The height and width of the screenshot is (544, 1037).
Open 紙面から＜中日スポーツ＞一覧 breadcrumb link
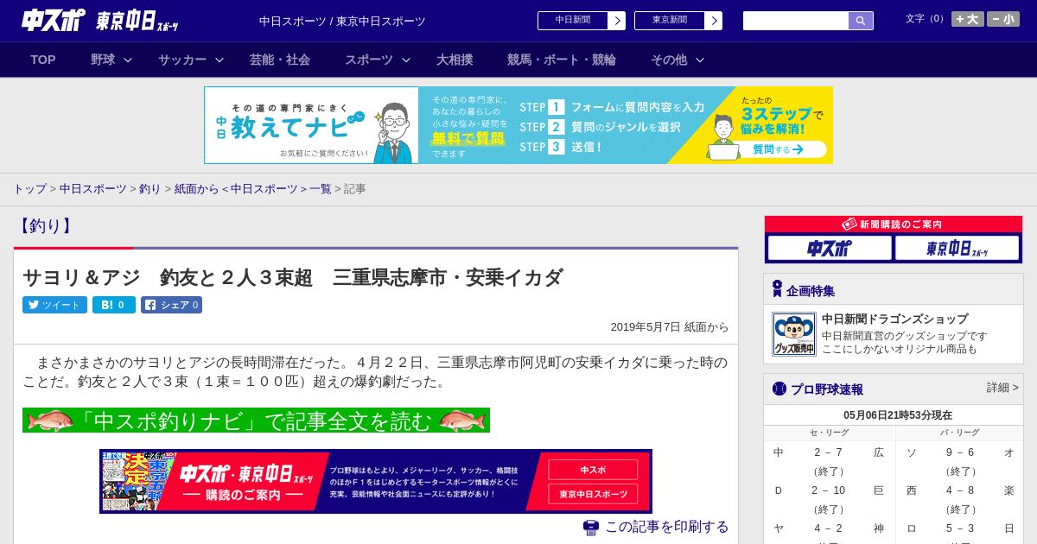coord(252,188)
